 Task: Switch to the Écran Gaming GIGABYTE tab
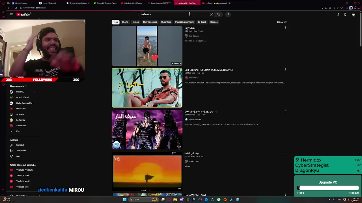point(160,3)
